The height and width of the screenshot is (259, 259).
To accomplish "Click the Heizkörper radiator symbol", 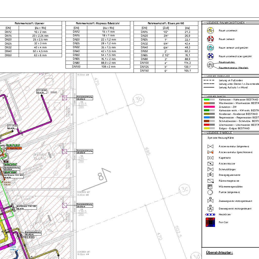I will (210, 214).
